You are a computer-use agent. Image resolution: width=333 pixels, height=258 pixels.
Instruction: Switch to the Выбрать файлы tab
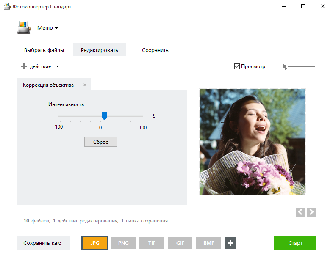point(44,50)
